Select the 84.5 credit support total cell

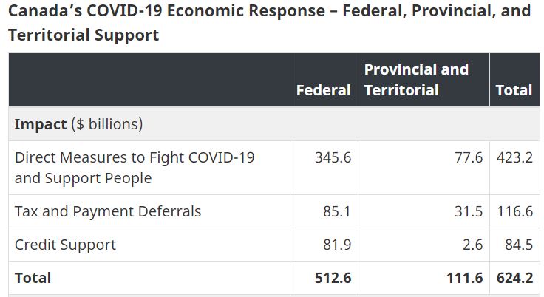pyautogui.click(x=518, y=245)
